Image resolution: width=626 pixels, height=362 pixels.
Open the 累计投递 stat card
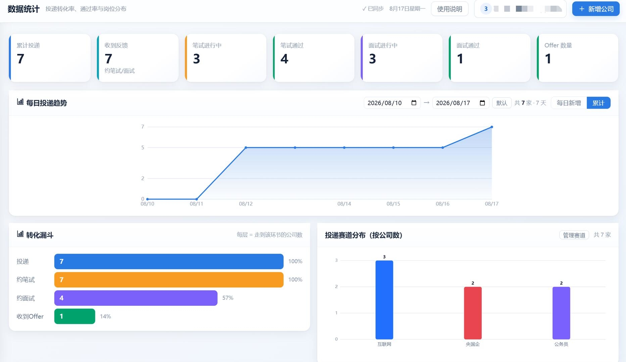(x=50, y=58)
